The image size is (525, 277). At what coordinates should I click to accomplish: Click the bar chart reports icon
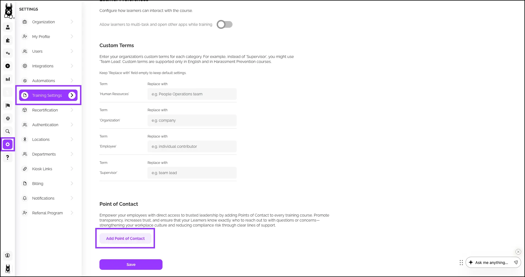[8, 79]
